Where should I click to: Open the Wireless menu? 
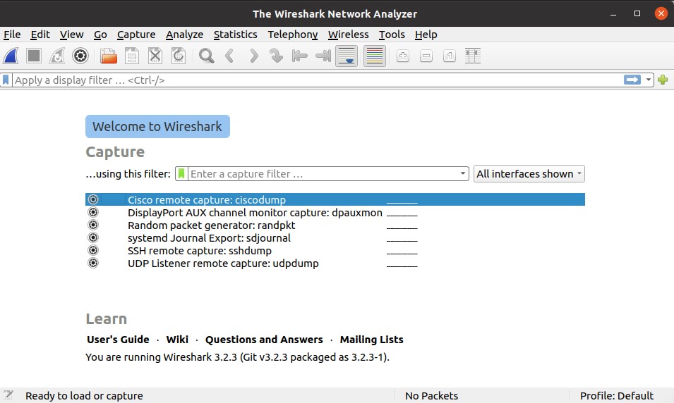point(348,35)
